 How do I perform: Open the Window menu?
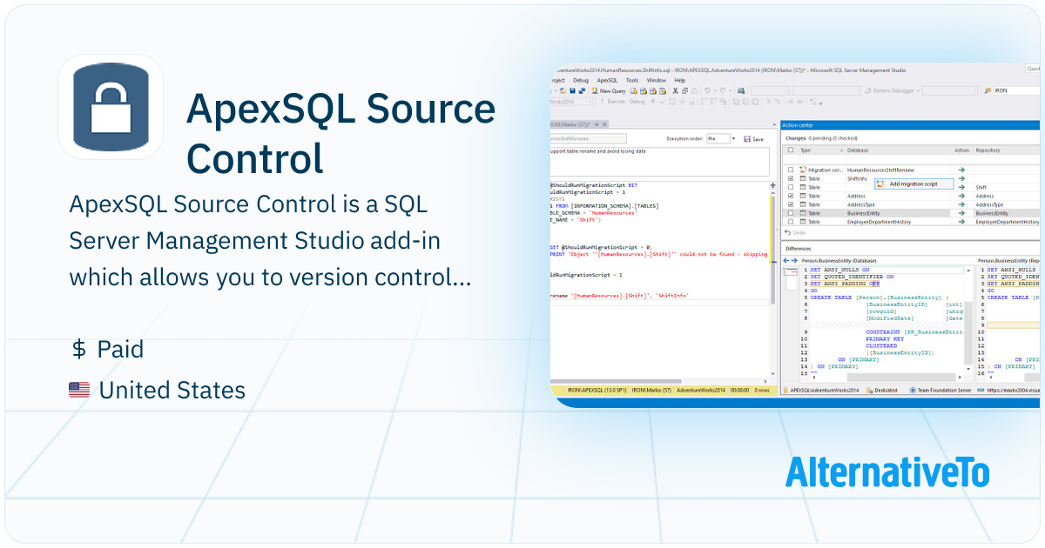coord(657,80)
